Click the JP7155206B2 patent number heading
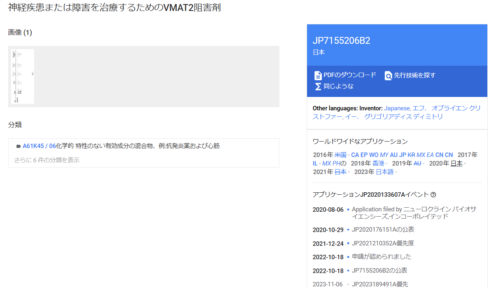Viewport: 504px width, 288px height. 341,41
